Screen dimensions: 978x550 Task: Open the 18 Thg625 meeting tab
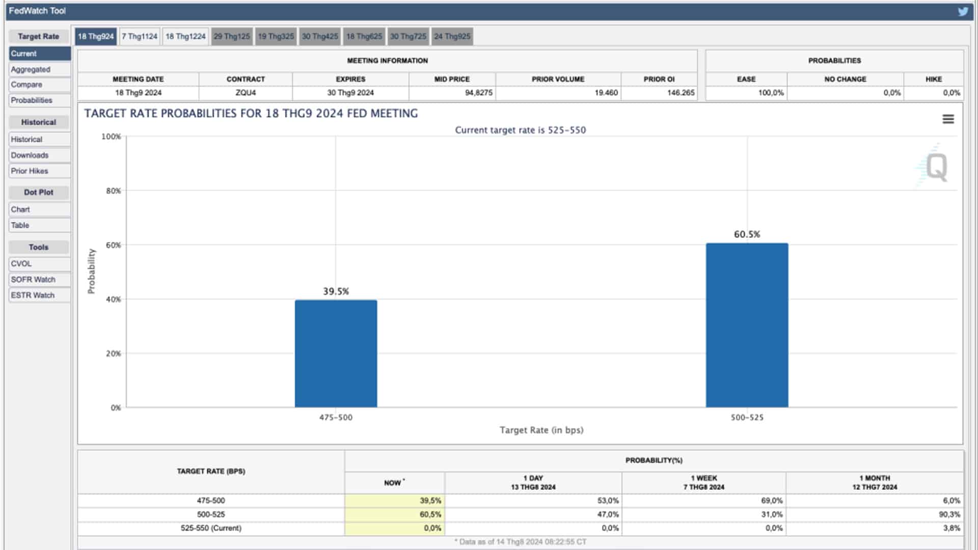(x=364, y=36)
